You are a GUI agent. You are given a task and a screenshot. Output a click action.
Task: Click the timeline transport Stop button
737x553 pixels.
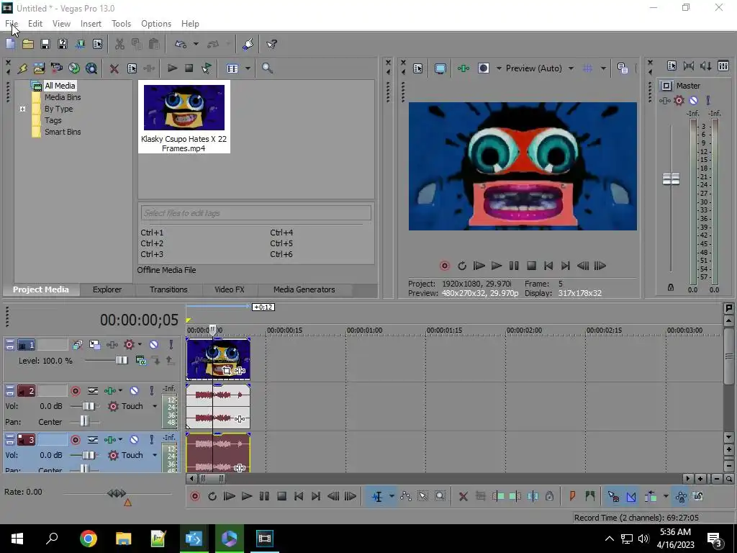(281, 496)
